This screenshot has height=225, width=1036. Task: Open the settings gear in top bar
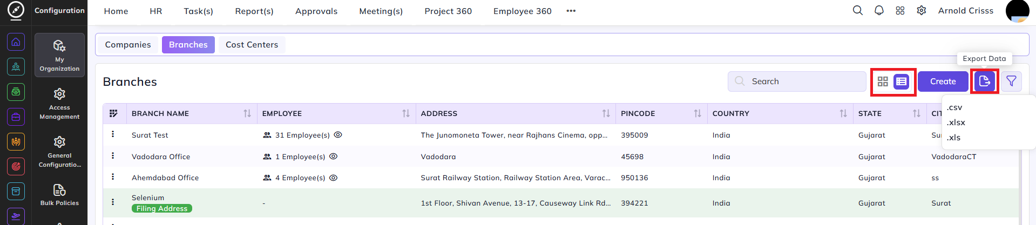[922, 10]
